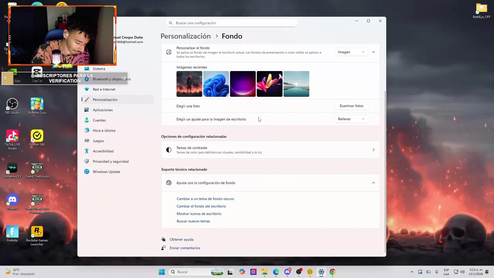This screenshot has width=494, height=278.
Task: Open Task View in the taskbar
Action: coord(230,272)
